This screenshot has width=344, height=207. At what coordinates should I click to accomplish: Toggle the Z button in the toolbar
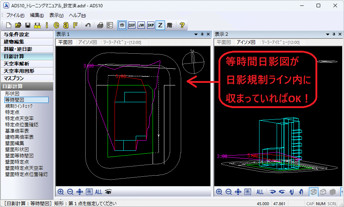(x=160, y=25)
